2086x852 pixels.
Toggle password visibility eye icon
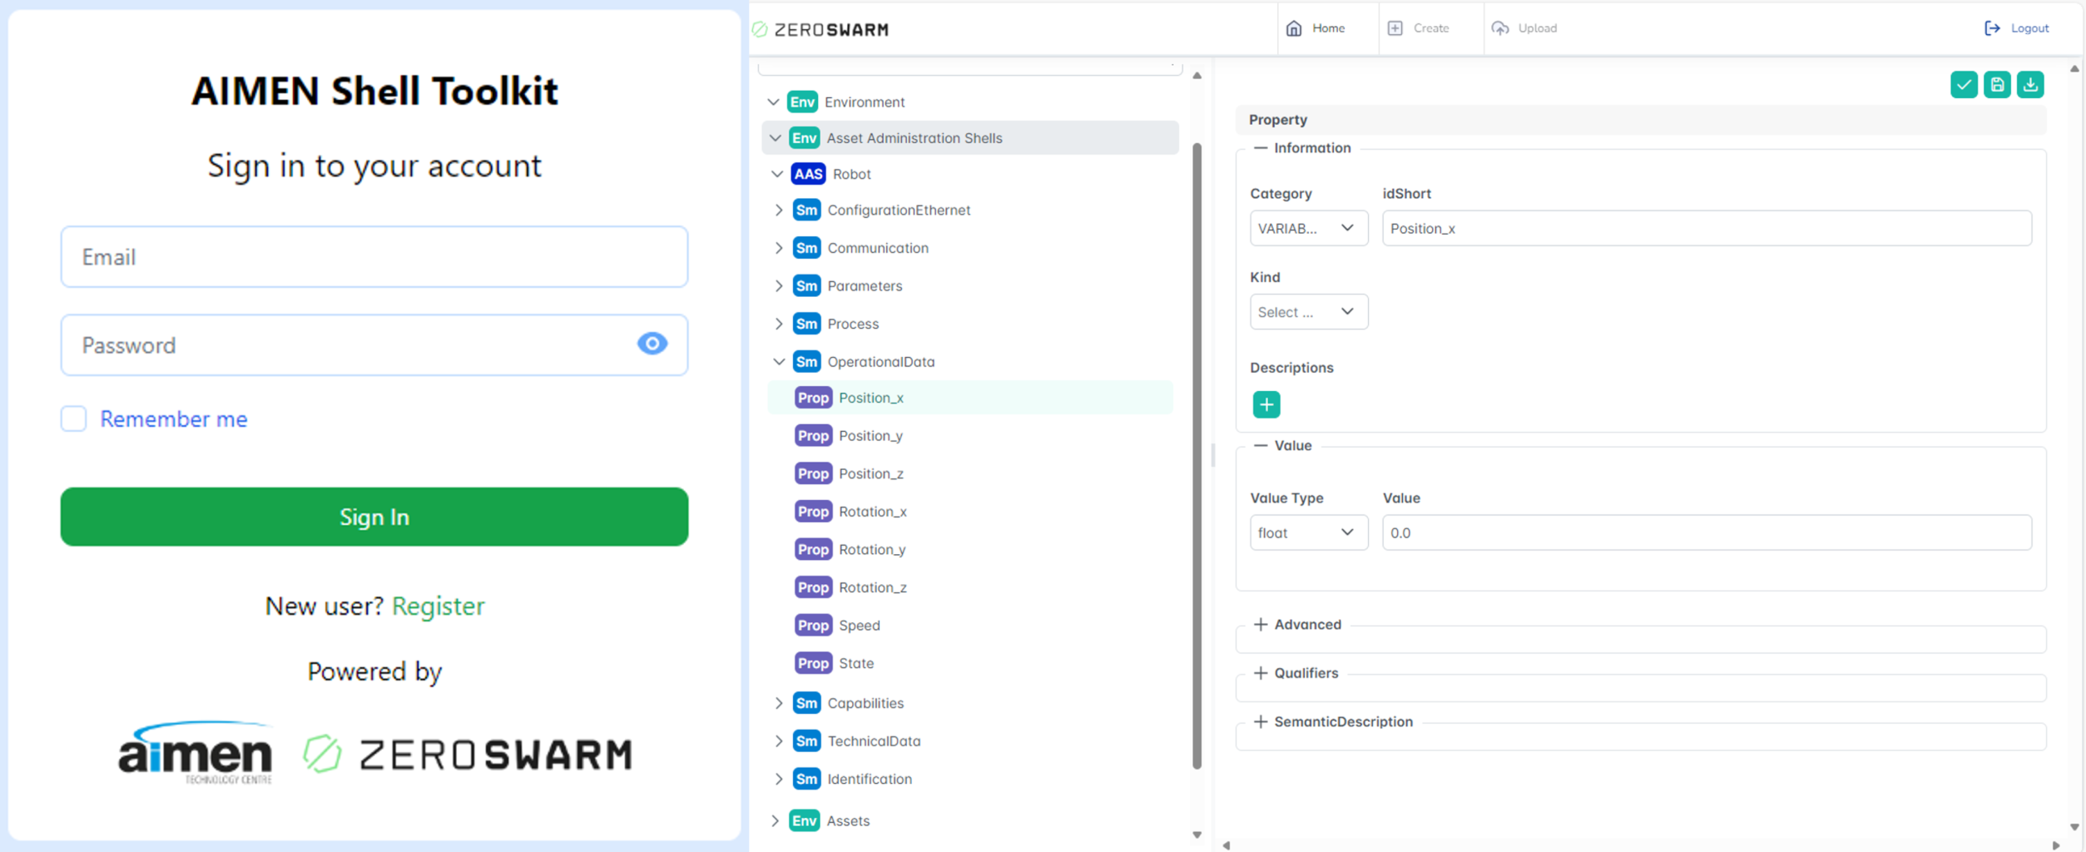(x=652, y=344)
